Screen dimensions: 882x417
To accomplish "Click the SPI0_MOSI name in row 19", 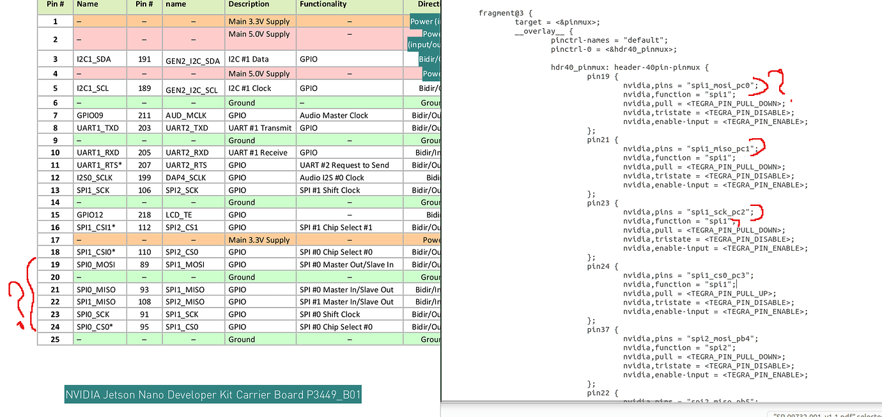I will coord(97,265).
